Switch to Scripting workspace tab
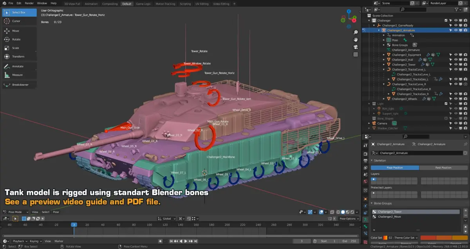The width and height of the screenshot is (470, 249). tap(185, 4)
